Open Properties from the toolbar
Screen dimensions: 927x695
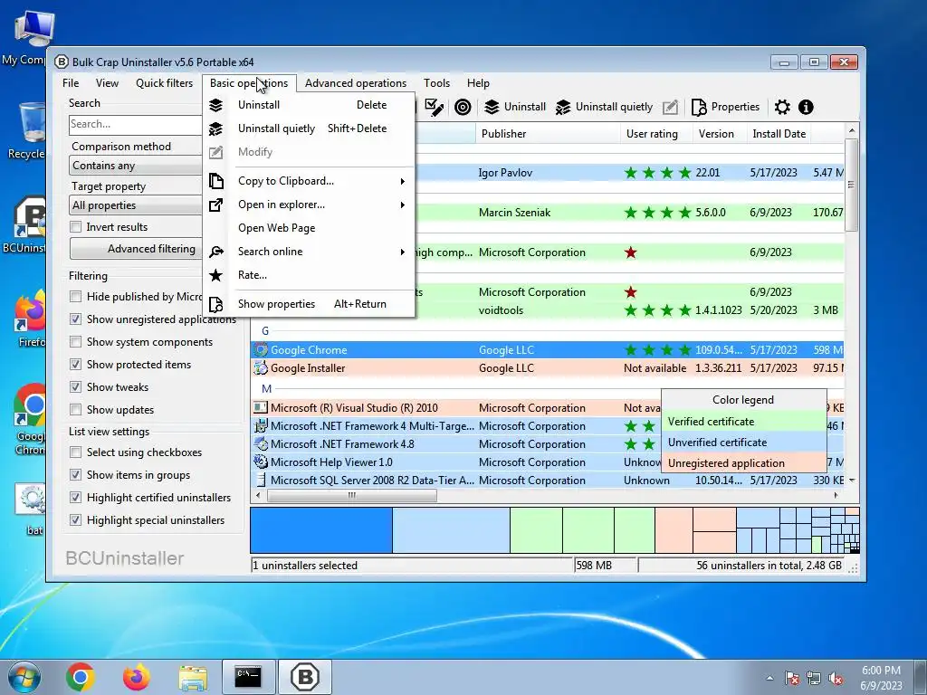coord(725,107)
